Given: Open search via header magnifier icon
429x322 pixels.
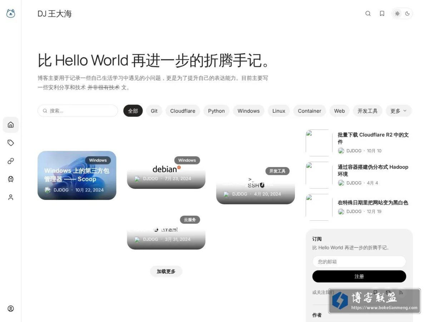Looking at the screenshot, I should (x=368, y=14).
